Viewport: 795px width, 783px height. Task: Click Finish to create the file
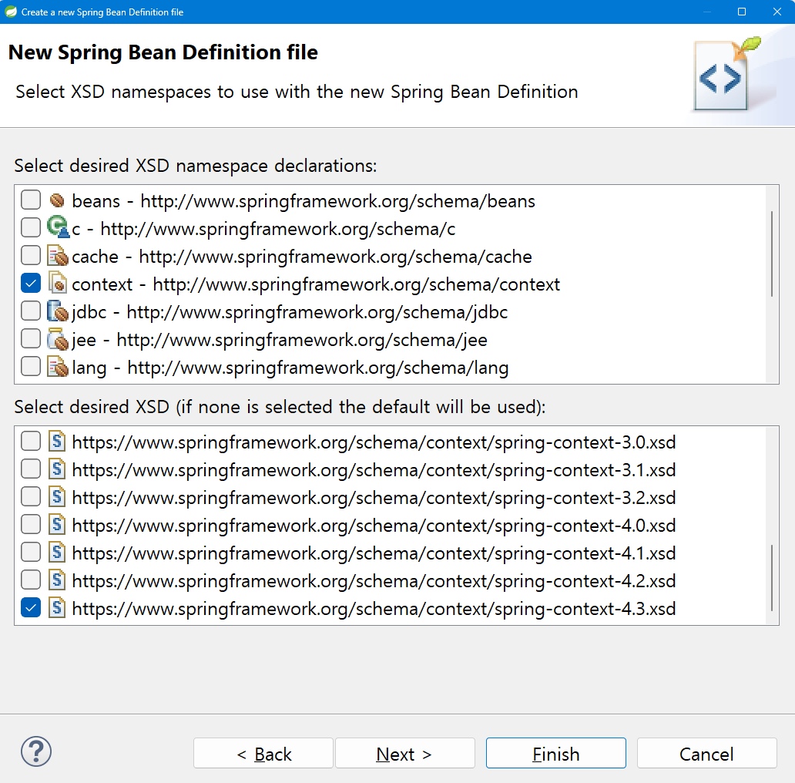tap(555, 753)
